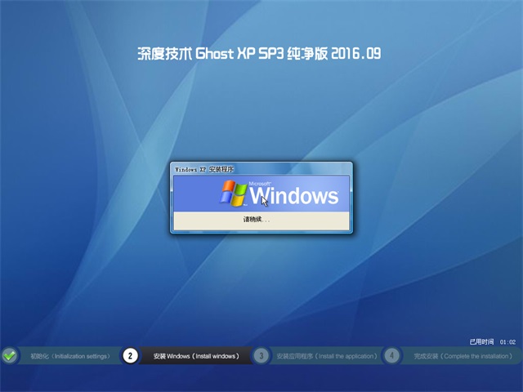The height and width of the screenshot is (392, 523).
Task: Select the Install windows step label
Action: pyautogui.click(x=196, y=356)
